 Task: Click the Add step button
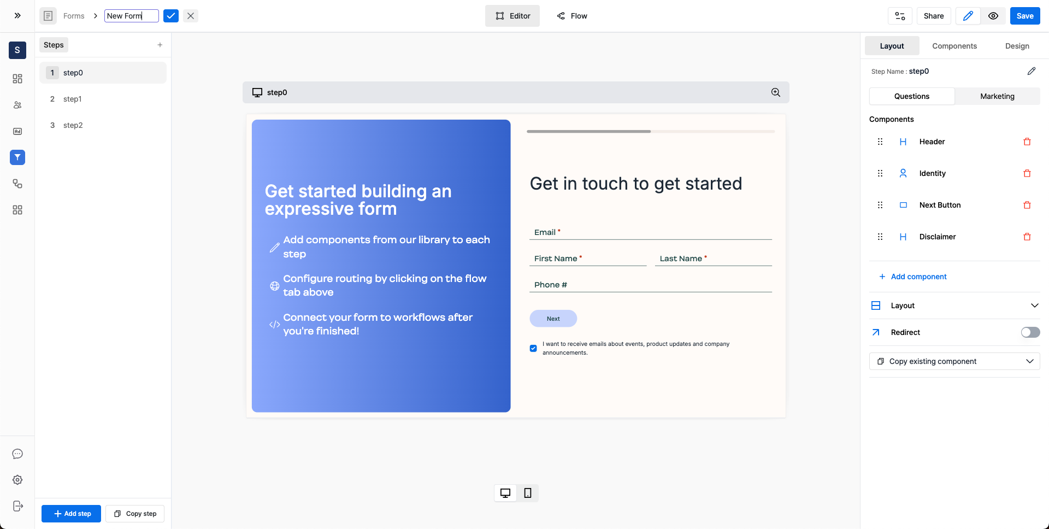71,514
